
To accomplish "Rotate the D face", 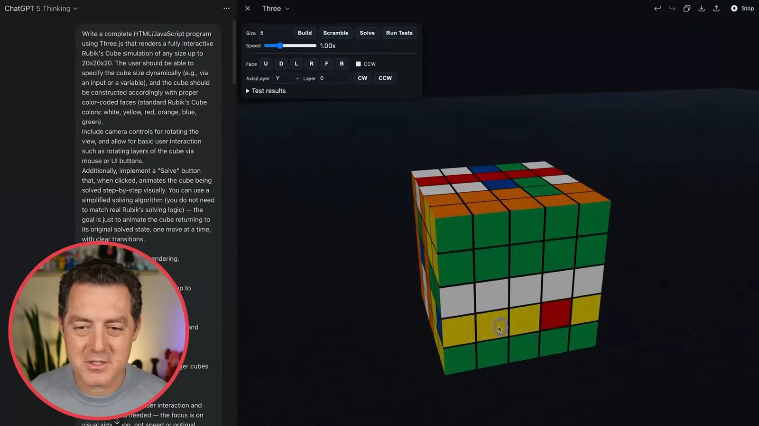I will (281, 64).
